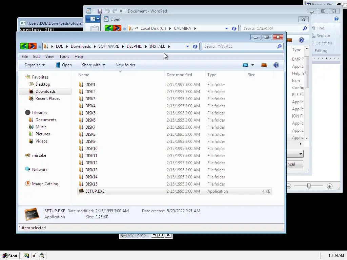347x260 pixels.
Task: Expand the arrow after Downloads in breadcrumb
Action: (x=95, y=46)
